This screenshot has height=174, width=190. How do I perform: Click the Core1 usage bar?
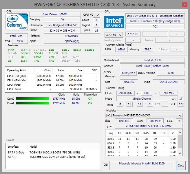[32, 103]
